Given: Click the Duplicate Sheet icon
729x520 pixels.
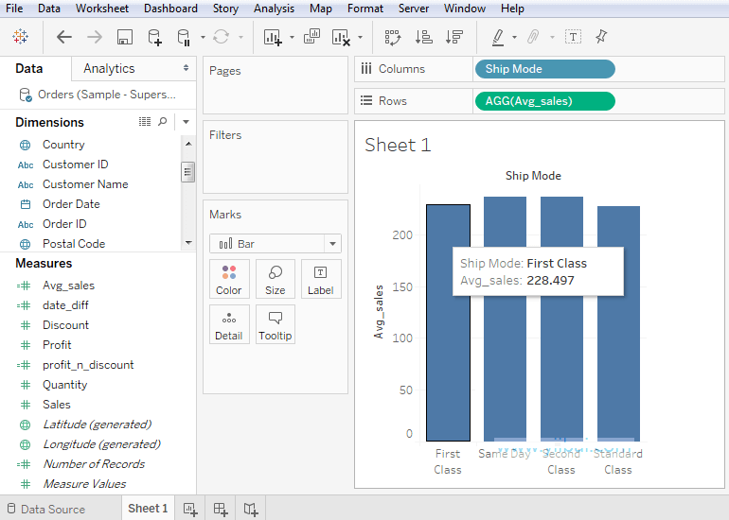Looking at the screenshot, I should (312, 36).
